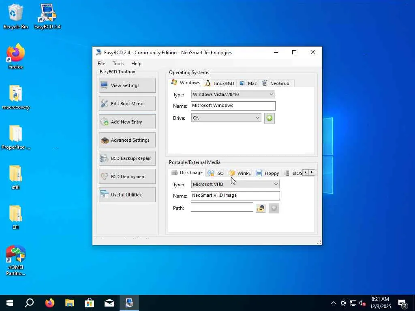Switch to the Windows OS tab
Image resolution: width=415 pixels, height=311 pixels.
coord(186,83)
